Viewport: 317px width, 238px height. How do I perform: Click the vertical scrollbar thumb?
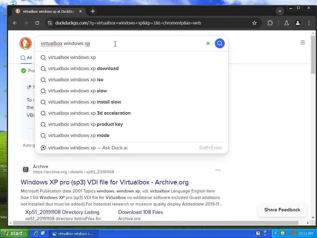coord(313,55)
